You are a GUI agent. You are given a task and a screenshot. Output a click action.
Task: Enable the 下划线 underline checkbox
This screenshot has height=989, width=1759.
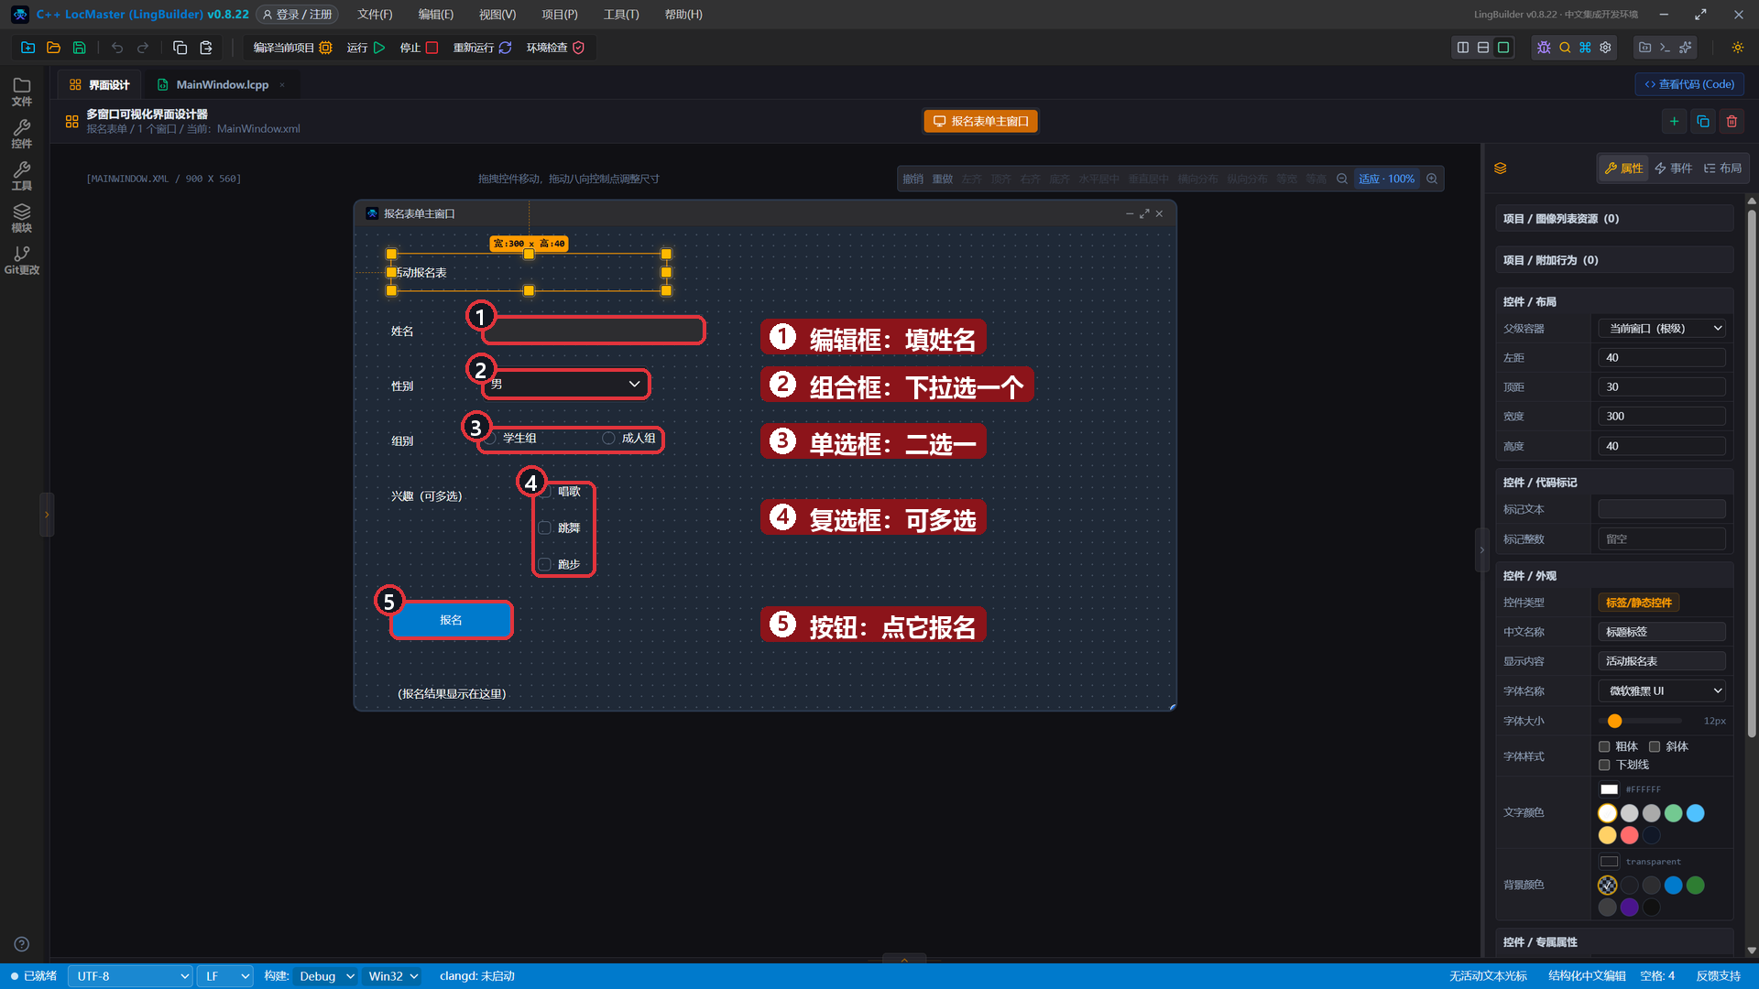point(1604,765)
